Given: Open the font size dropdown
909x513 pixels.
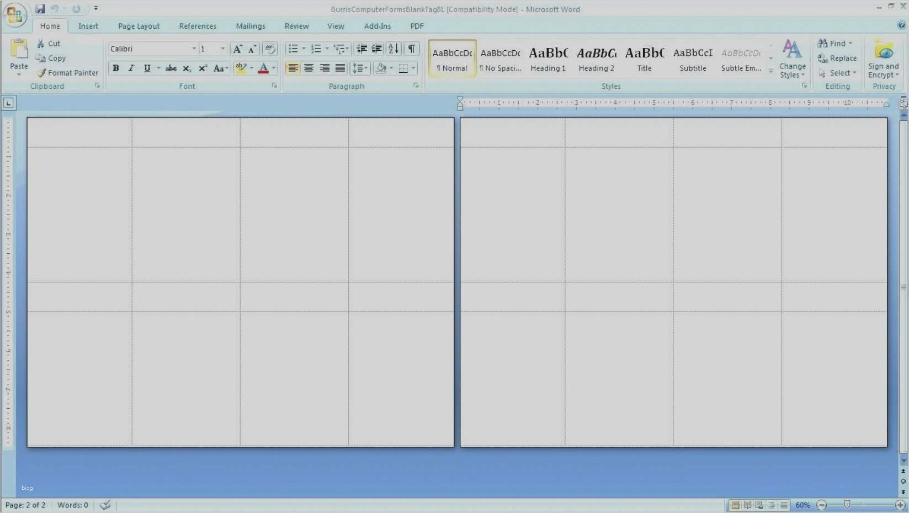Looking at the screenshot, I should click(x=222, y=49).
